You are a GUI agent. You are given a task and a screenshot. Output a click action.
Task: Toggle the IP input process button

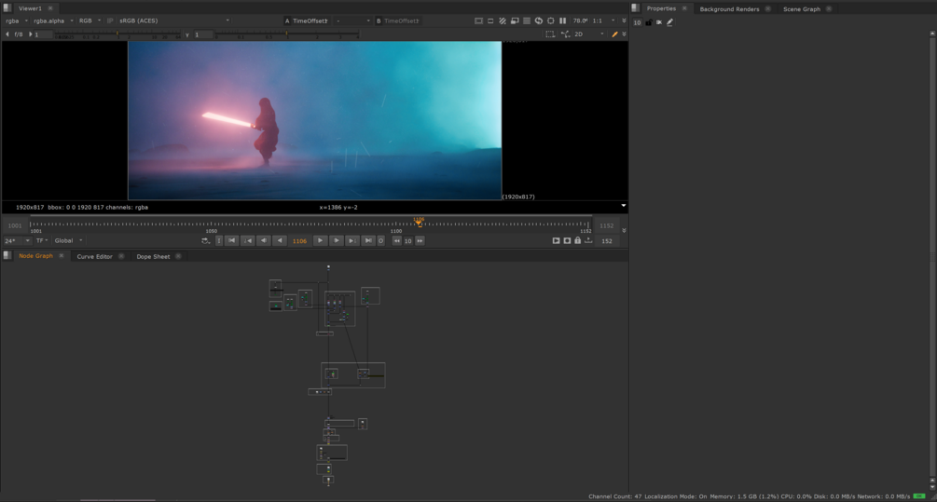click(110, 20)
